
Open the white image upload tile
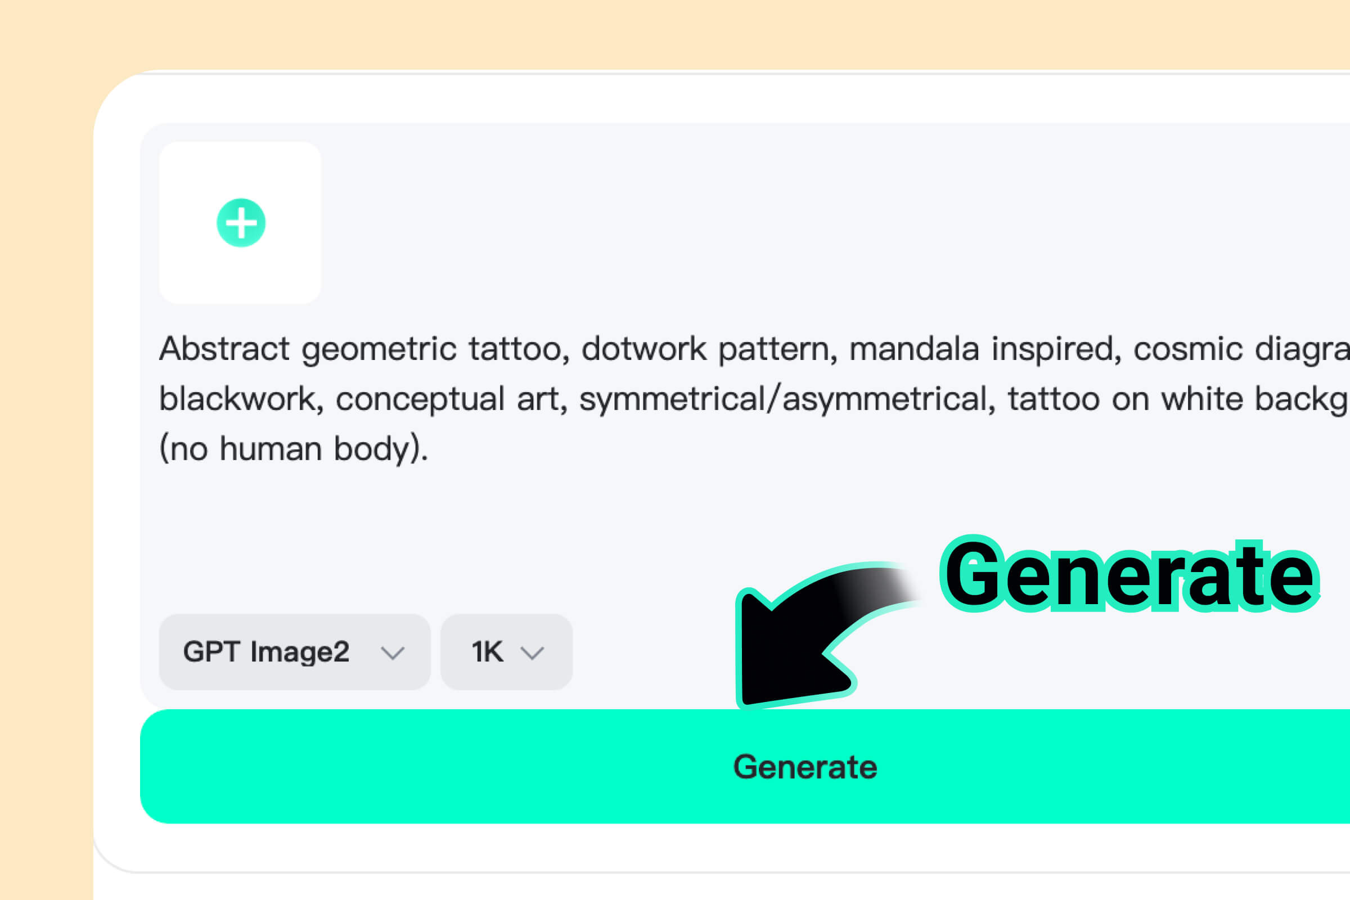[x=240, y=223]
